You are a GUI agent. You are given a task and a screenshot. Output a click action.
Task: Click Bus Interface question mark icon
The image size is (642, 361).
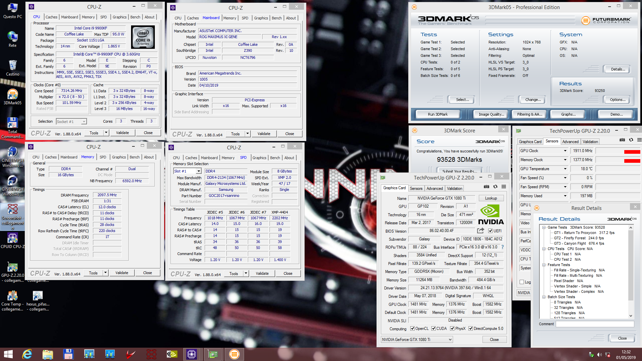pos(502,247)
